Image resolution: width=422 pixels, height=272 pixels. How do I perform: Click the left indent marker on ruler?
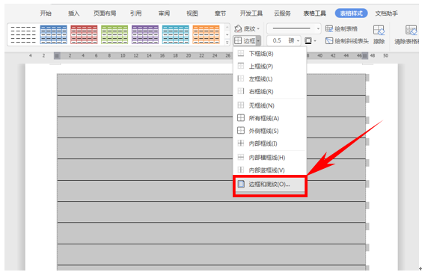point(57,55)
